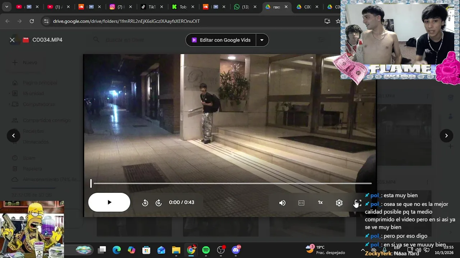Close the raxs Google Drive tab
This screenshot has height=258, width=460.
[x=286, y=6]
